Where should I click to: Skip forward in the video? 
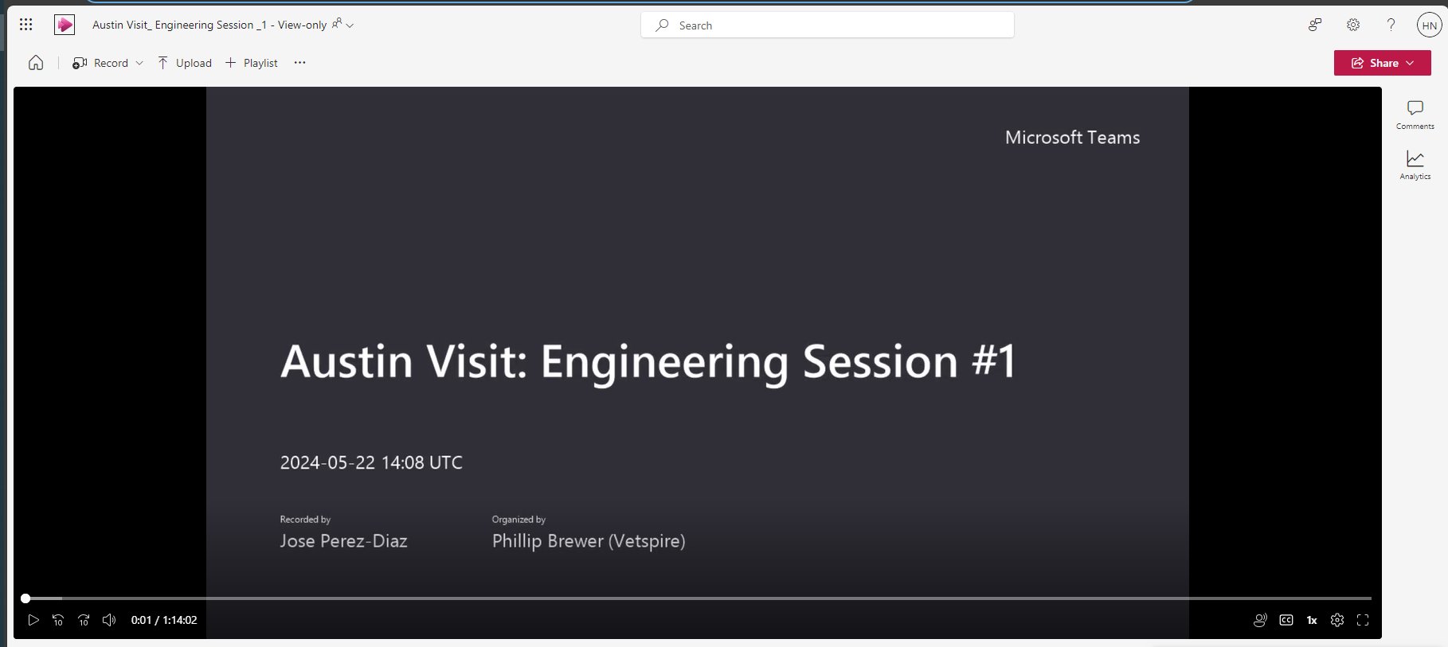[x=84, y=620]
